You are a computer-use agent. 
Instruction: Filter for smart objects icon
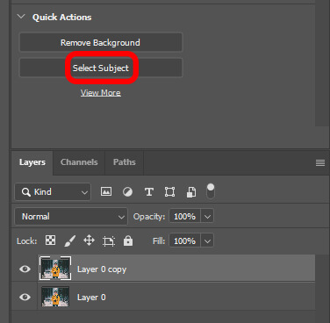click(191, 192)
